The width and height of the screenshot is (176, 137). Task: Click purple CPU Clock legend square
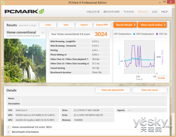(x=157, y=34)
